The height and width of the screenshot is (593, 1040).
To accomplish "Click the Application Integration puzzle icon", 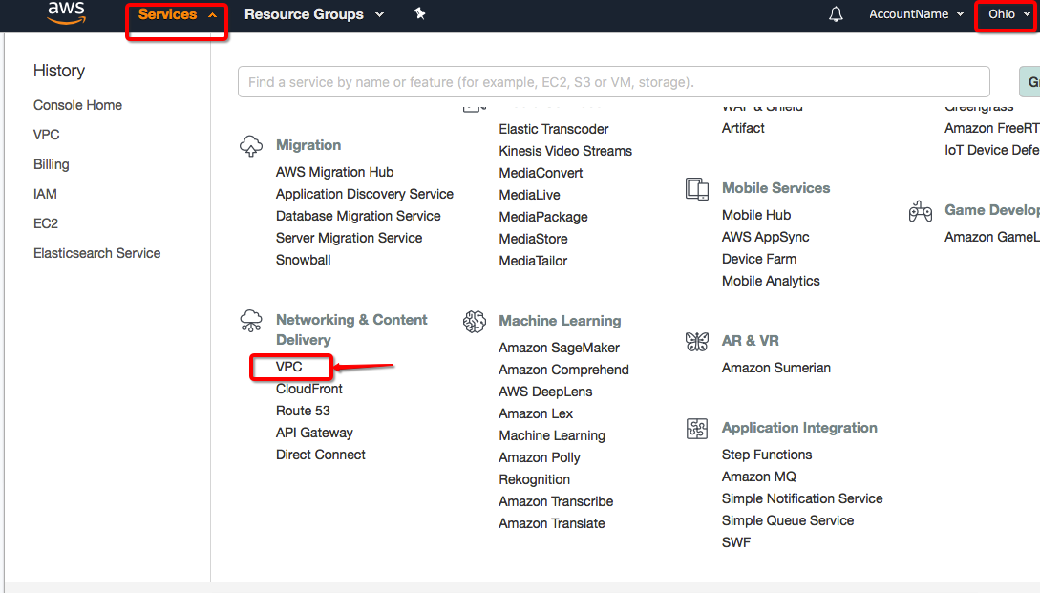I will 697,428.
